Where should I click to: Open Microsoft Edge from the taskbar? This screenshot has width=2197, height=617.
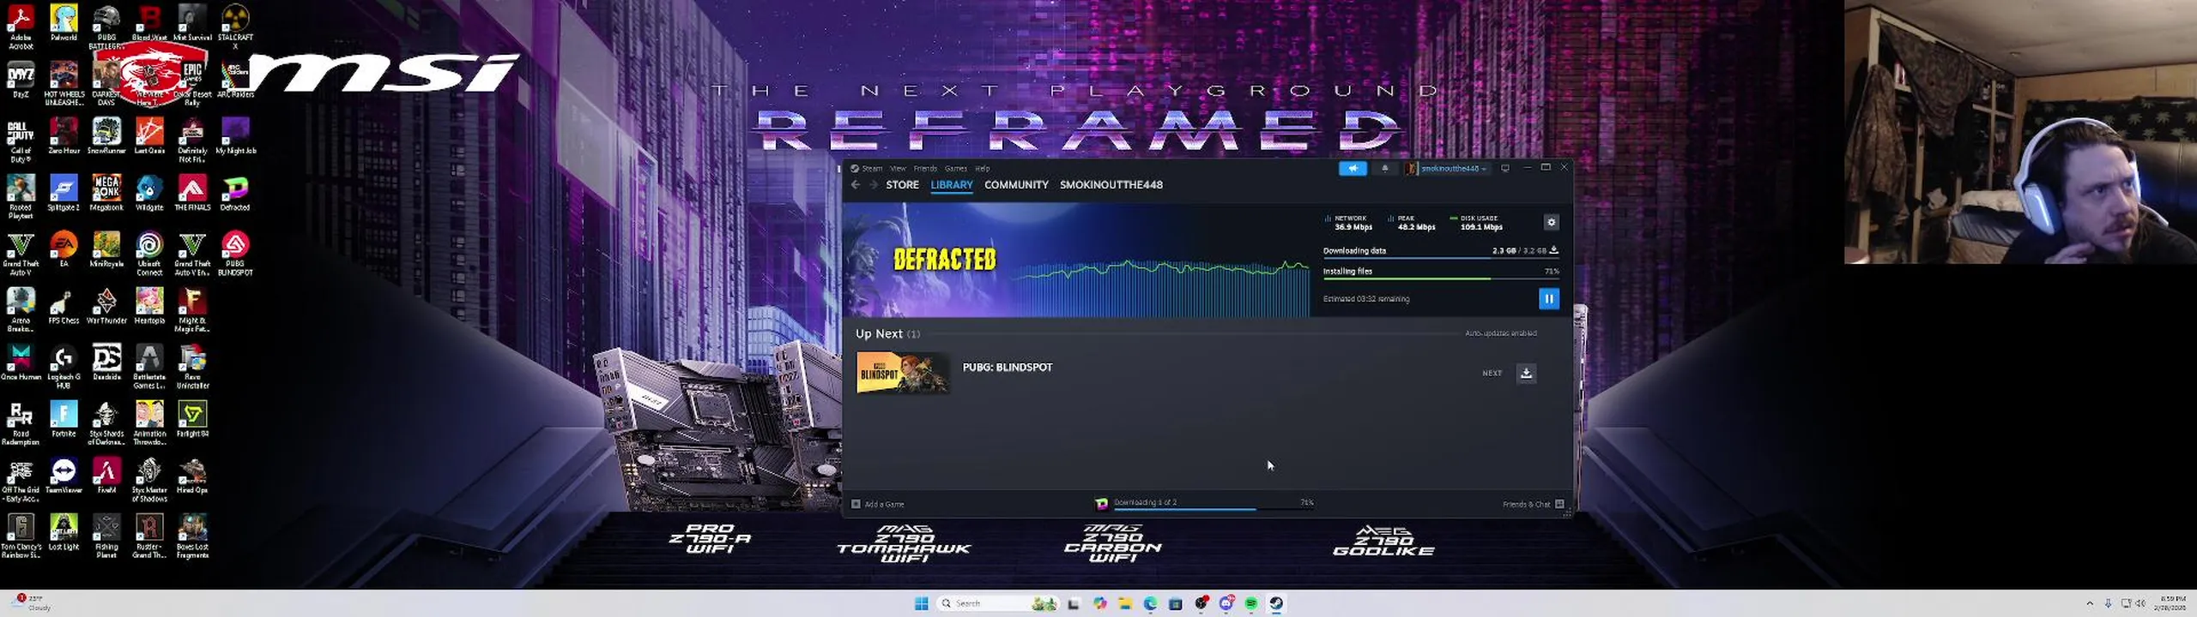click(1150, 603)
